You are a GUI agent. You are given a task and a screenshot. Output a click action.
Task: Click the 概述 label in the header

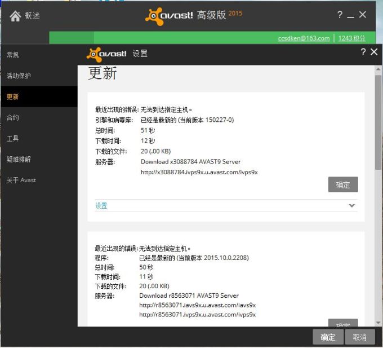[32, 16]
